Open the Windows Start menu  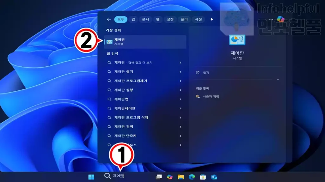[91, 177]
